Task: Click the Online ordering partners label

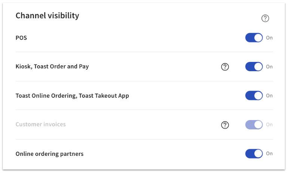Action: point(49,154)
